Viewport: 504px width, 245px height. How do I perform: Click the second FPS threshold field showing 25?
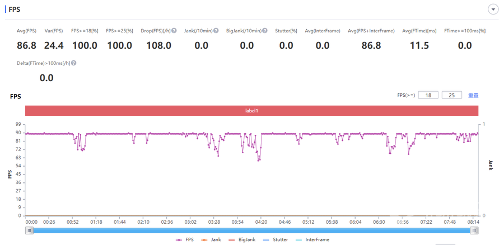451,95
